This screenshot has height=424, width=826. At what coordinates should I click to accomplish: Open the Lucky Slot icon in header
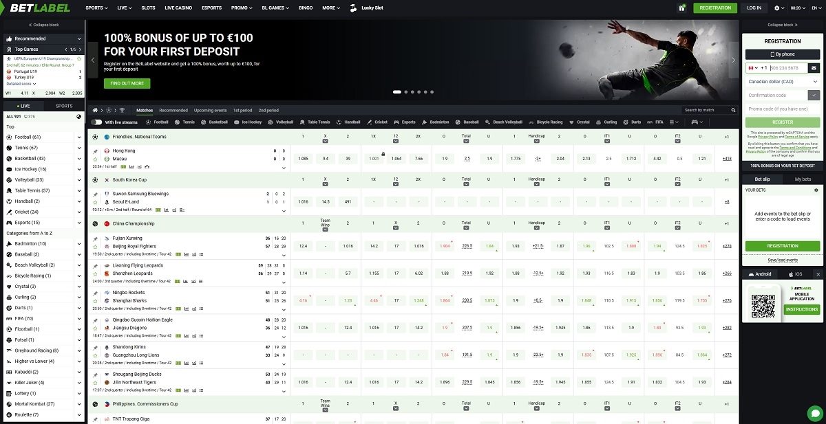click(x=353, y=8)
